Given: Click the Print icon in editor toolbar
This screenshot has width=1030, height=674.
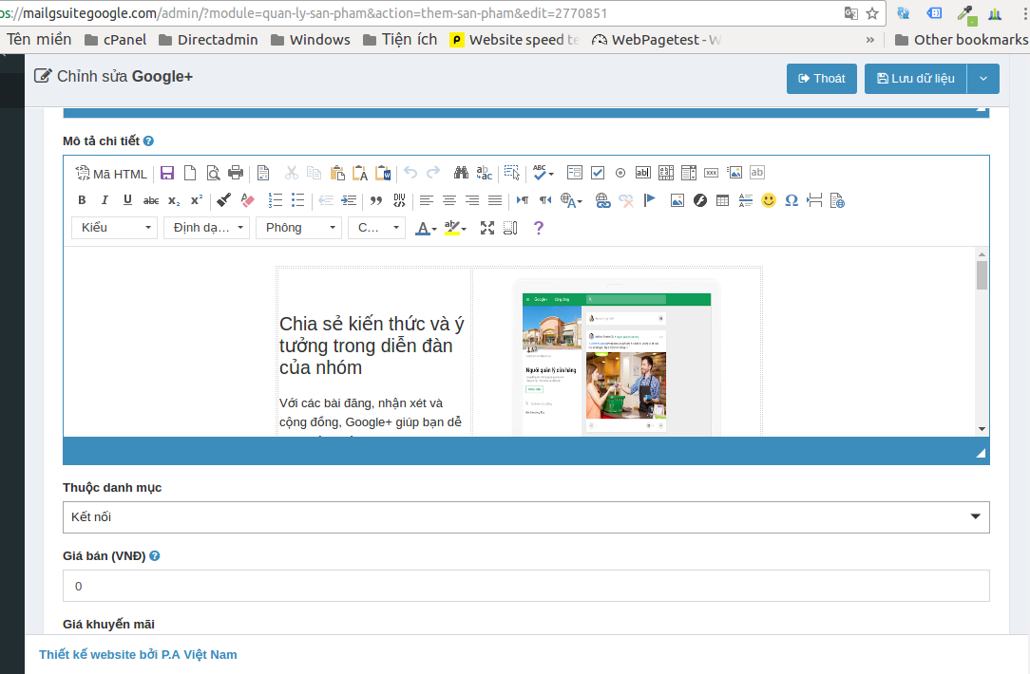Looking at the screenshot, I should click(x=236, y=174).
